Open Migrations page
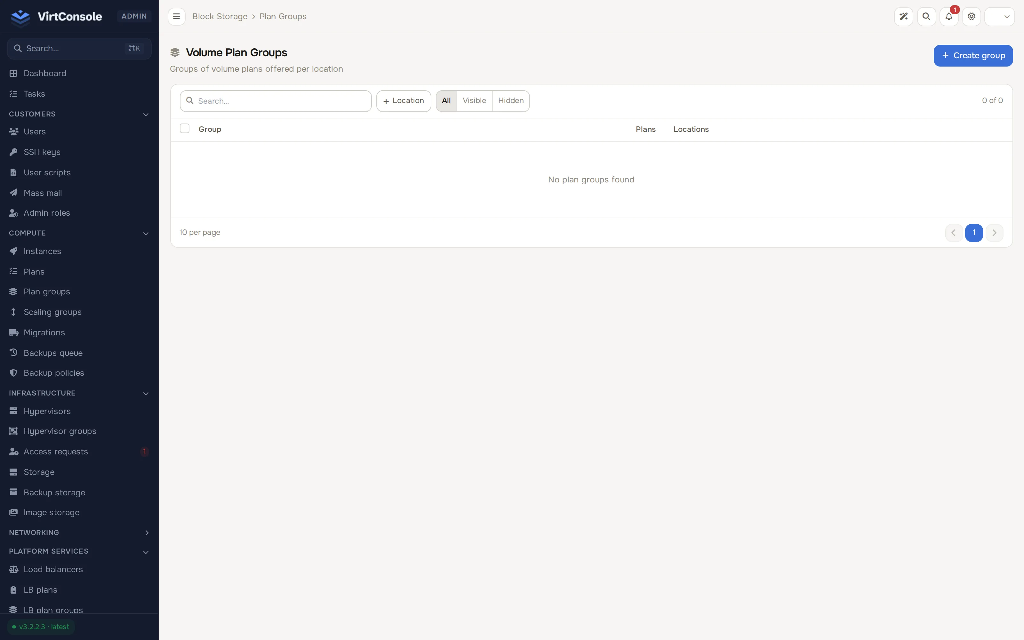 pos(79,332)
